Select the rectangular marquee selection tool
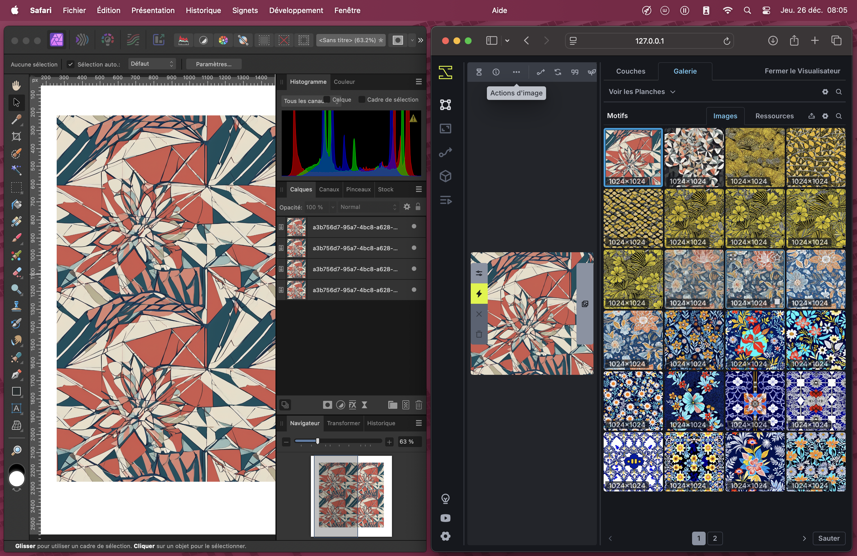 pyautogui.click(x=16, y=188)
